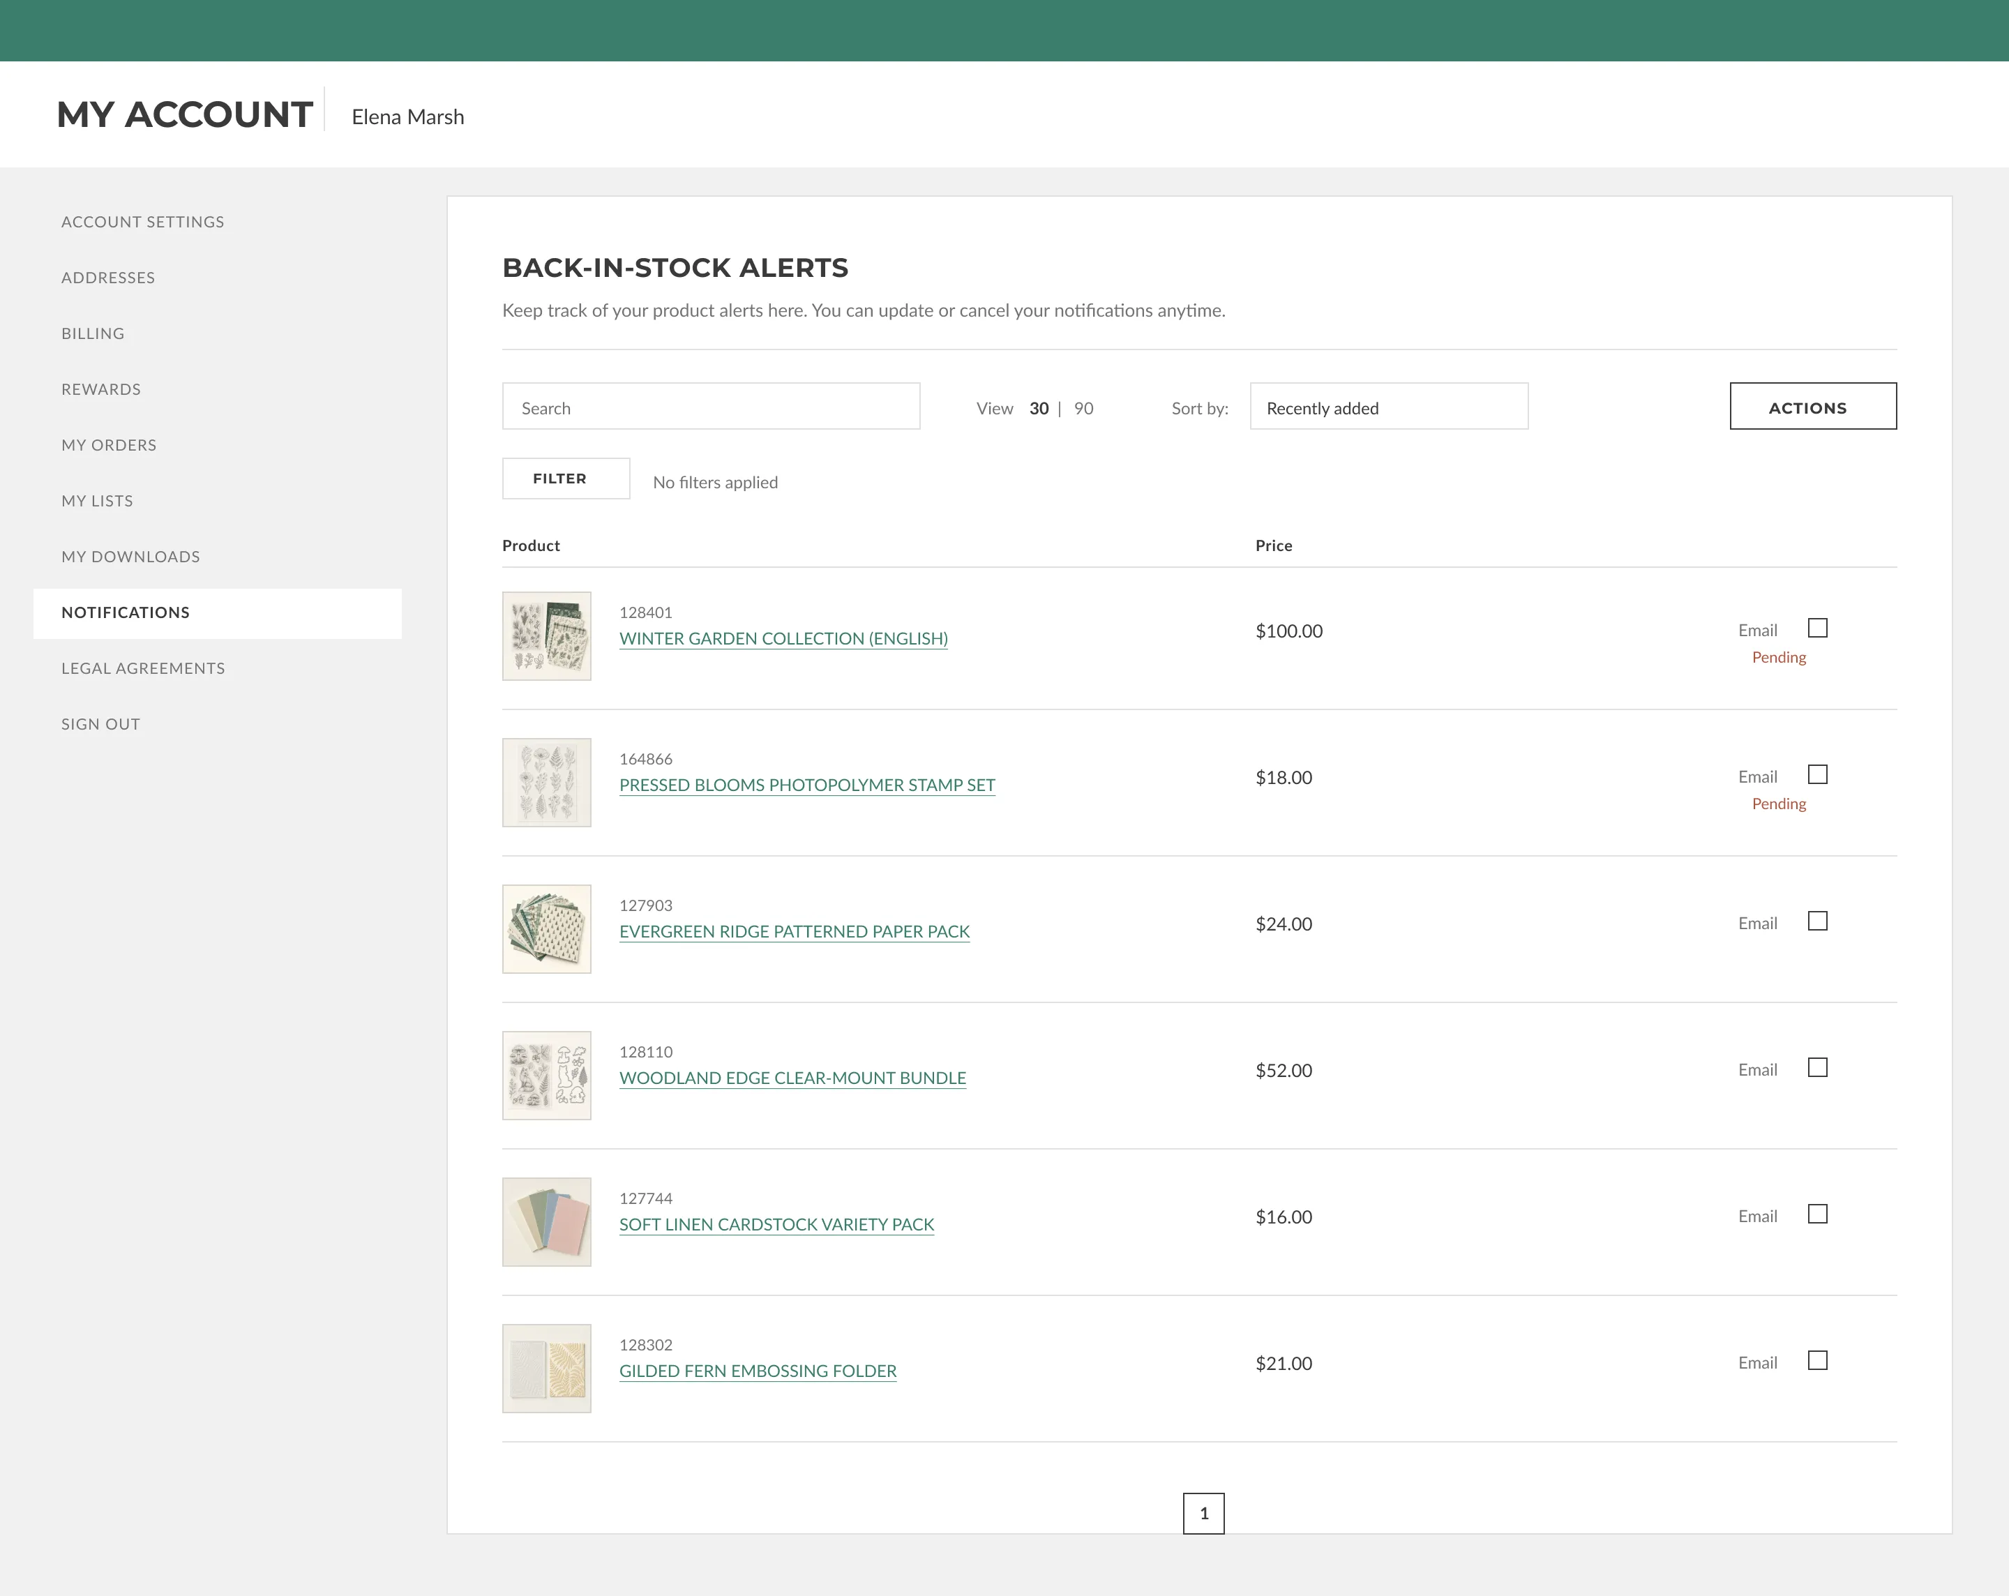The width and height of the screenshot is (2009, 1596).
Task: Click into the Search alerts field
Action: [x=711, y=406]
